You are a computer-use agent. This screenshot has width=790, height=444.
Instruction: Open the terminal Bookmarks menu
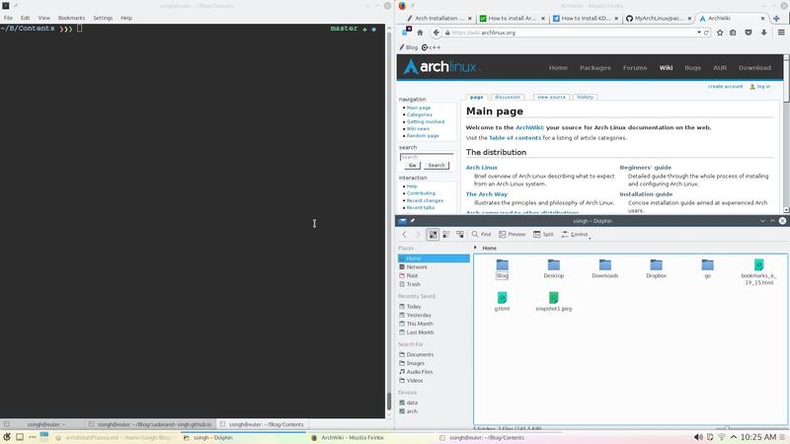pos(71,18)
